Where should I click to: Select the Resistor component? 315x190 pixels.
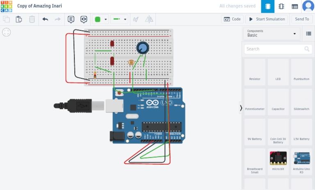[x=255, y=72]
